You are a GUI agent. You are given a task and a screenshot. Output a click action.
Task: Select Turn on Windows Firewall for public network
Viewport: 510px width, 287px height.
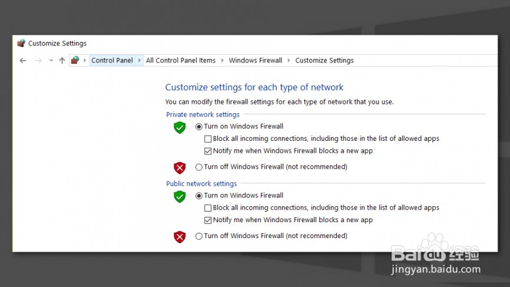[x=198, y=195]
